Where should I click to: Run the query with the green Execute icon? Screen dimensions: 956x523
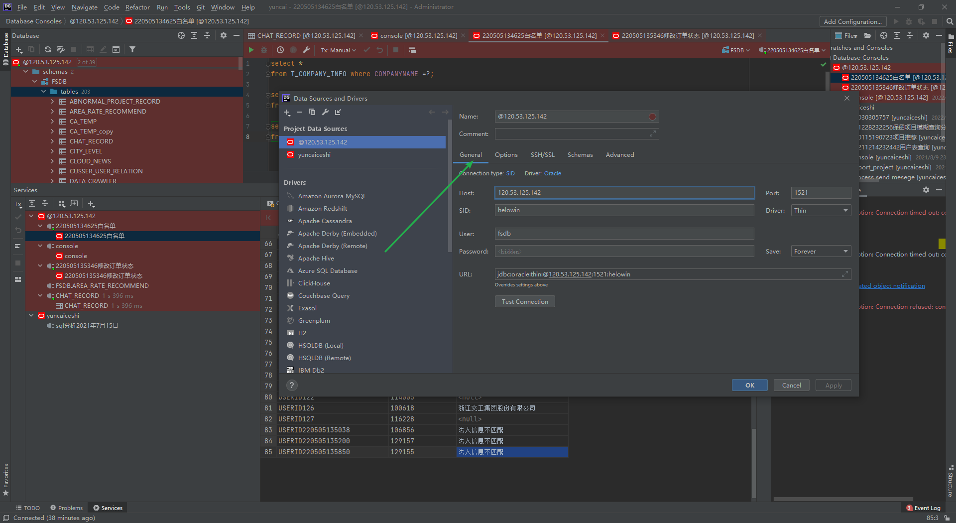point(251,50)
